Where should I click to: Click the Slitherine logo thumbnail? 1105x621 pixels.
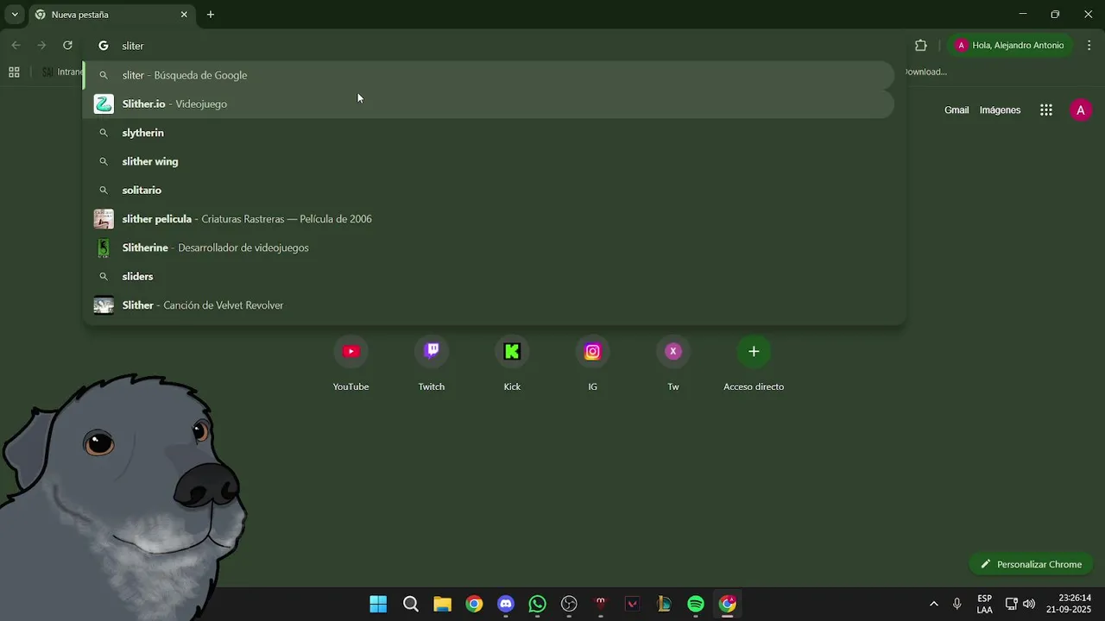point(104,248)
